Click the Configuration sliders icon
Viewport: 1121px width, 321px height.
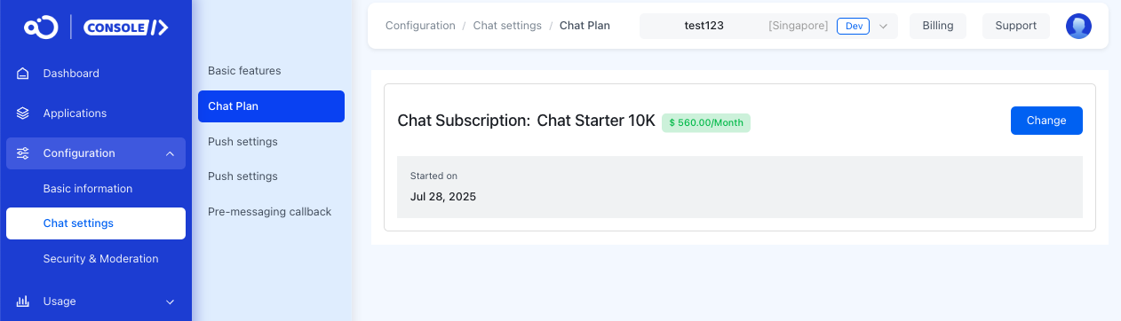23,153
